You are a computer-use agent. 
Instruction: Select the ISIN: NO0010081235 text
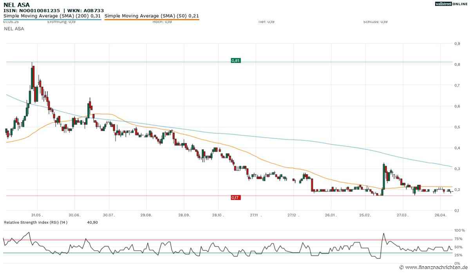[32, 10]
